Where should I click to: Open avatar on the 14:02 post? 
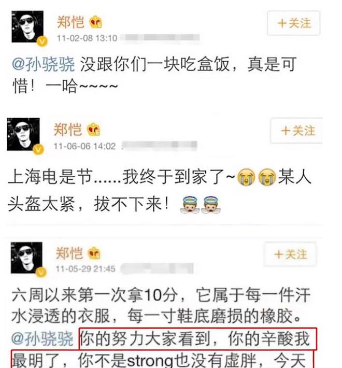coord(23,134)
